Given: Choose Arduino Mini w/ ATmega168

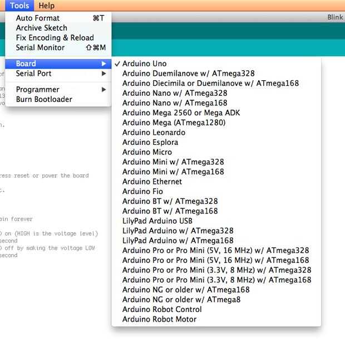Looking at the screenshot, I should pos(216,172).
